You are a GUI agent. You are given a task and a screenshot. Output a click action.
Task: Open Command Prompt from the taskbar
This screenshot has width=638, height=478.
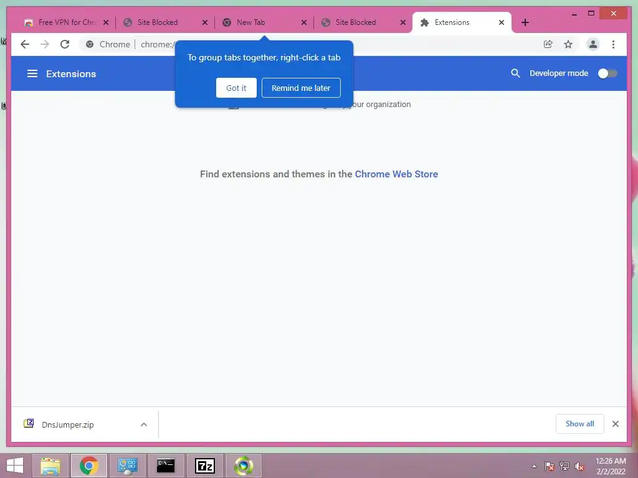click(x=166, y=466)
